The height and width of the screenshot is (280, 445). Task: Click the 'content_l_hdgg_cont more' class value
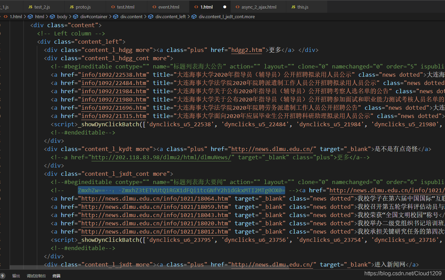coord(126,58)
